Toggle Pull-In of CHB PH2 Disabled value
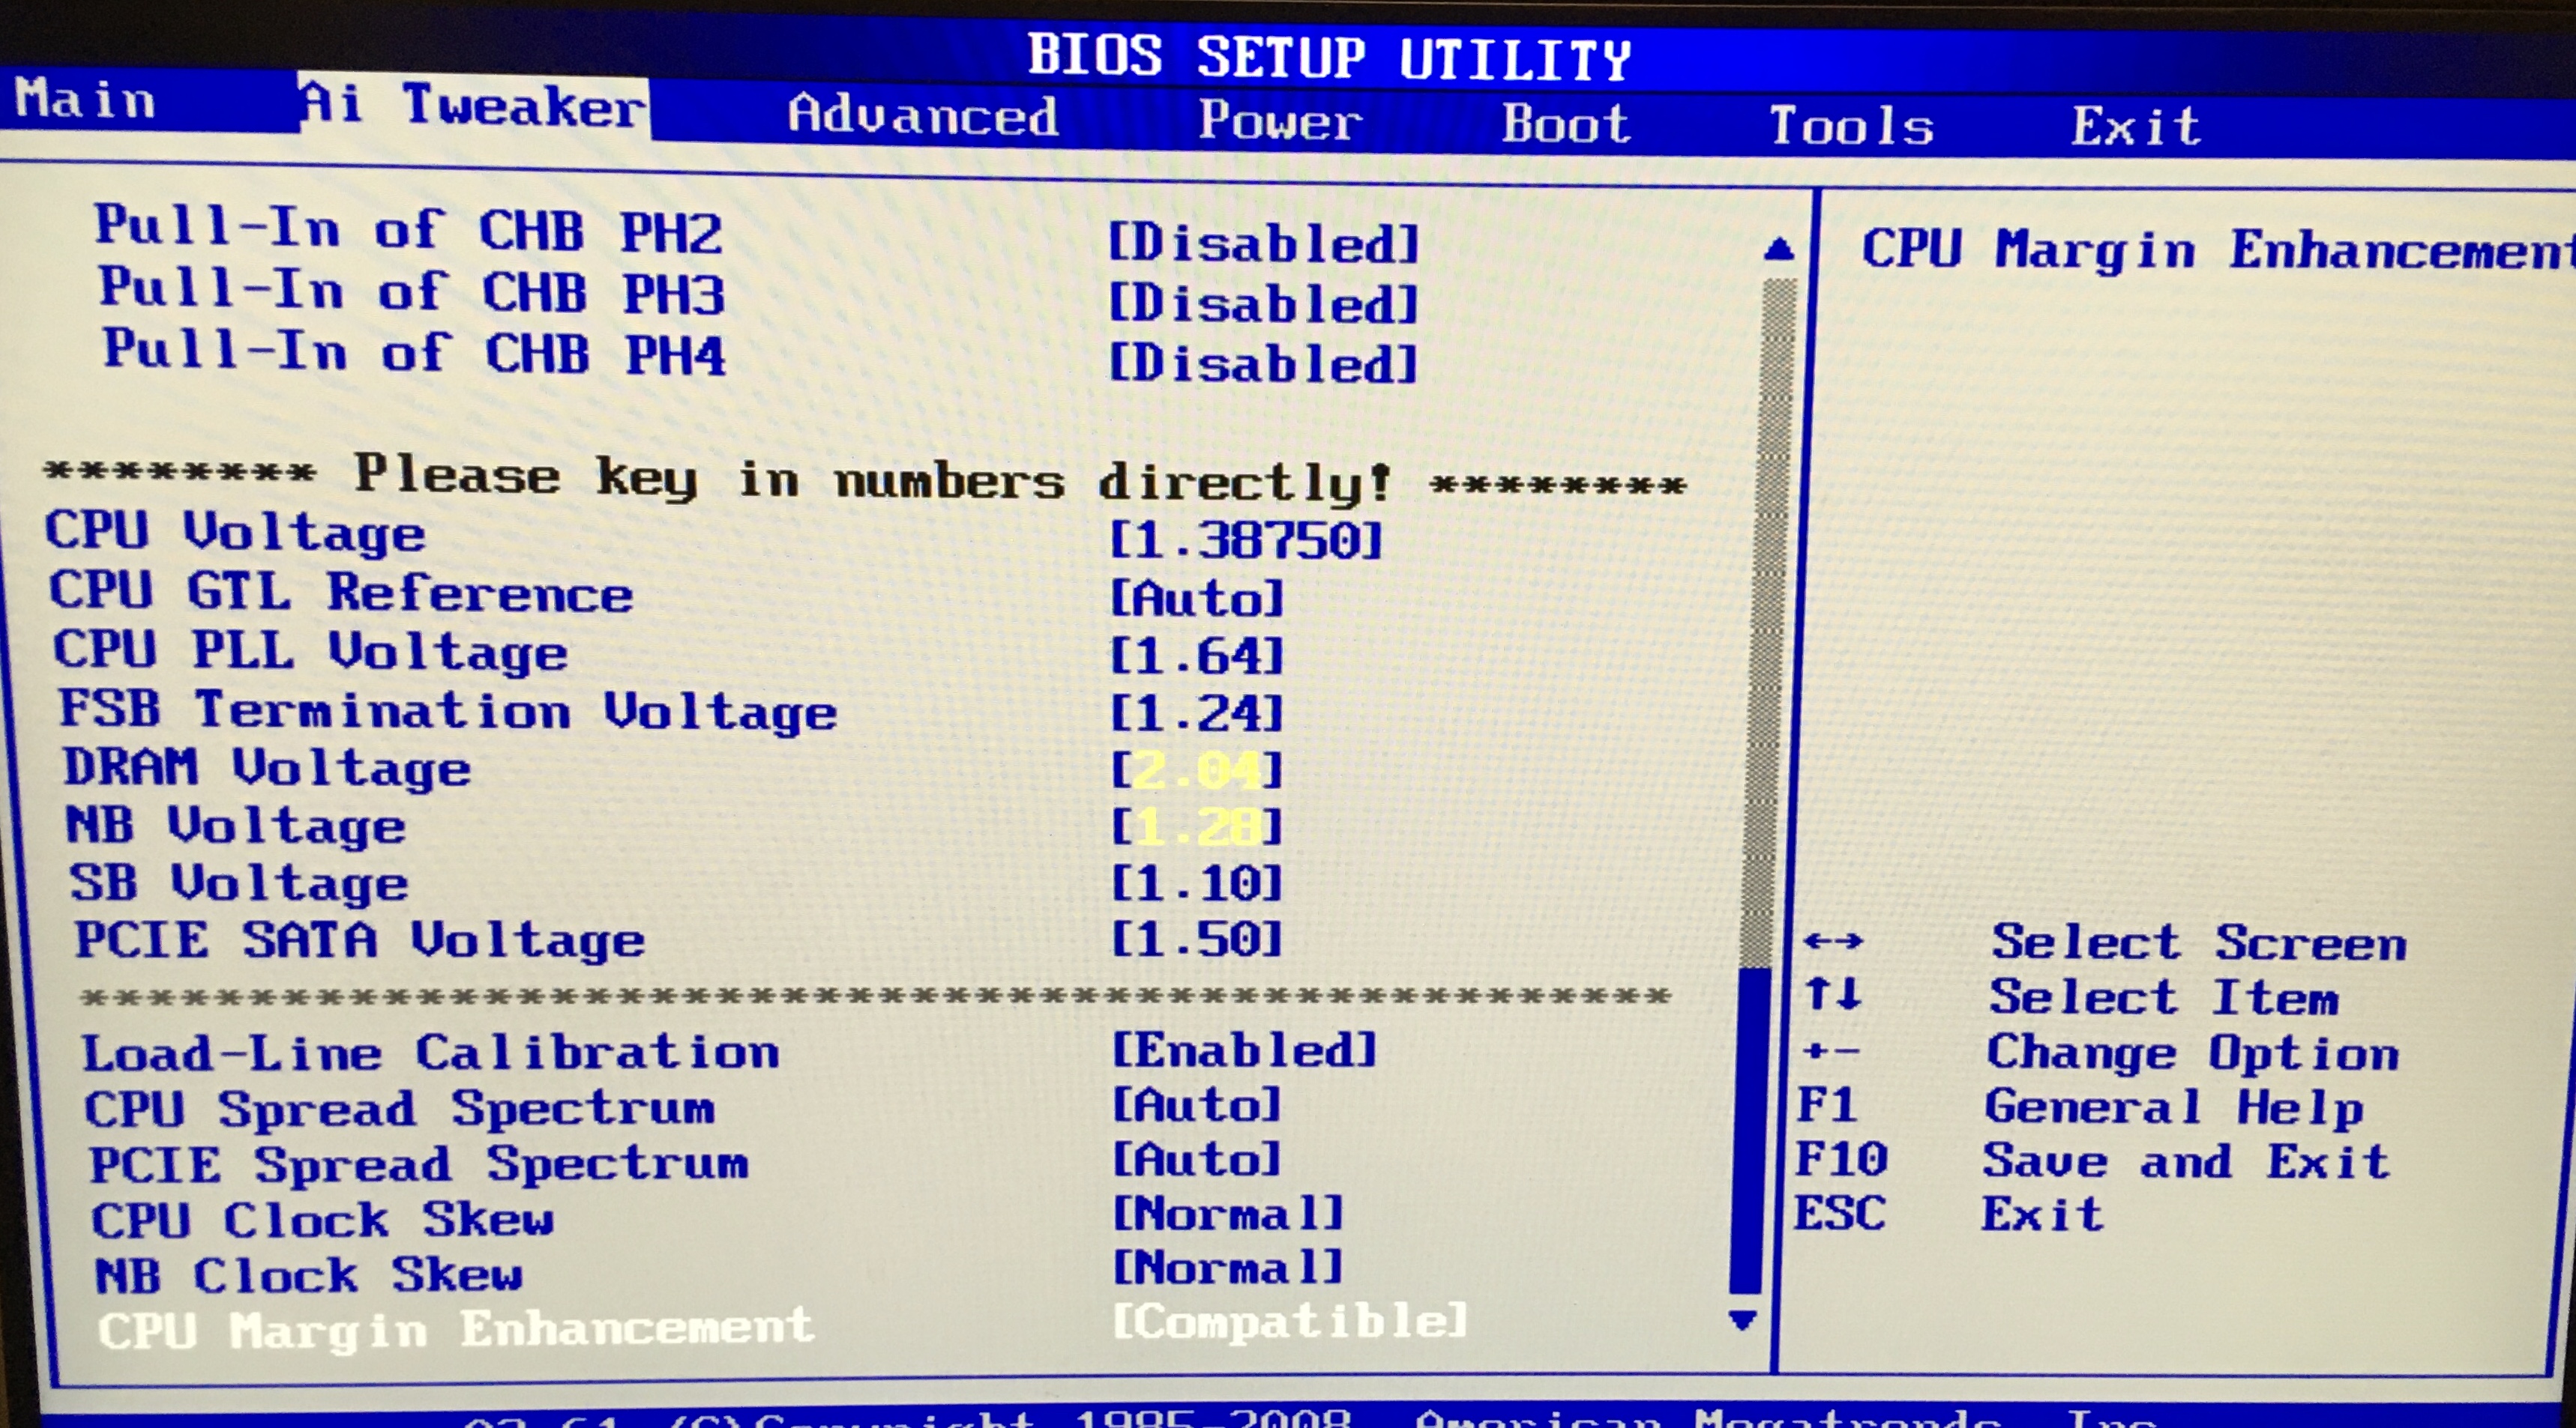This screenshot has height=1428, width=2576. coord(1264,243)
